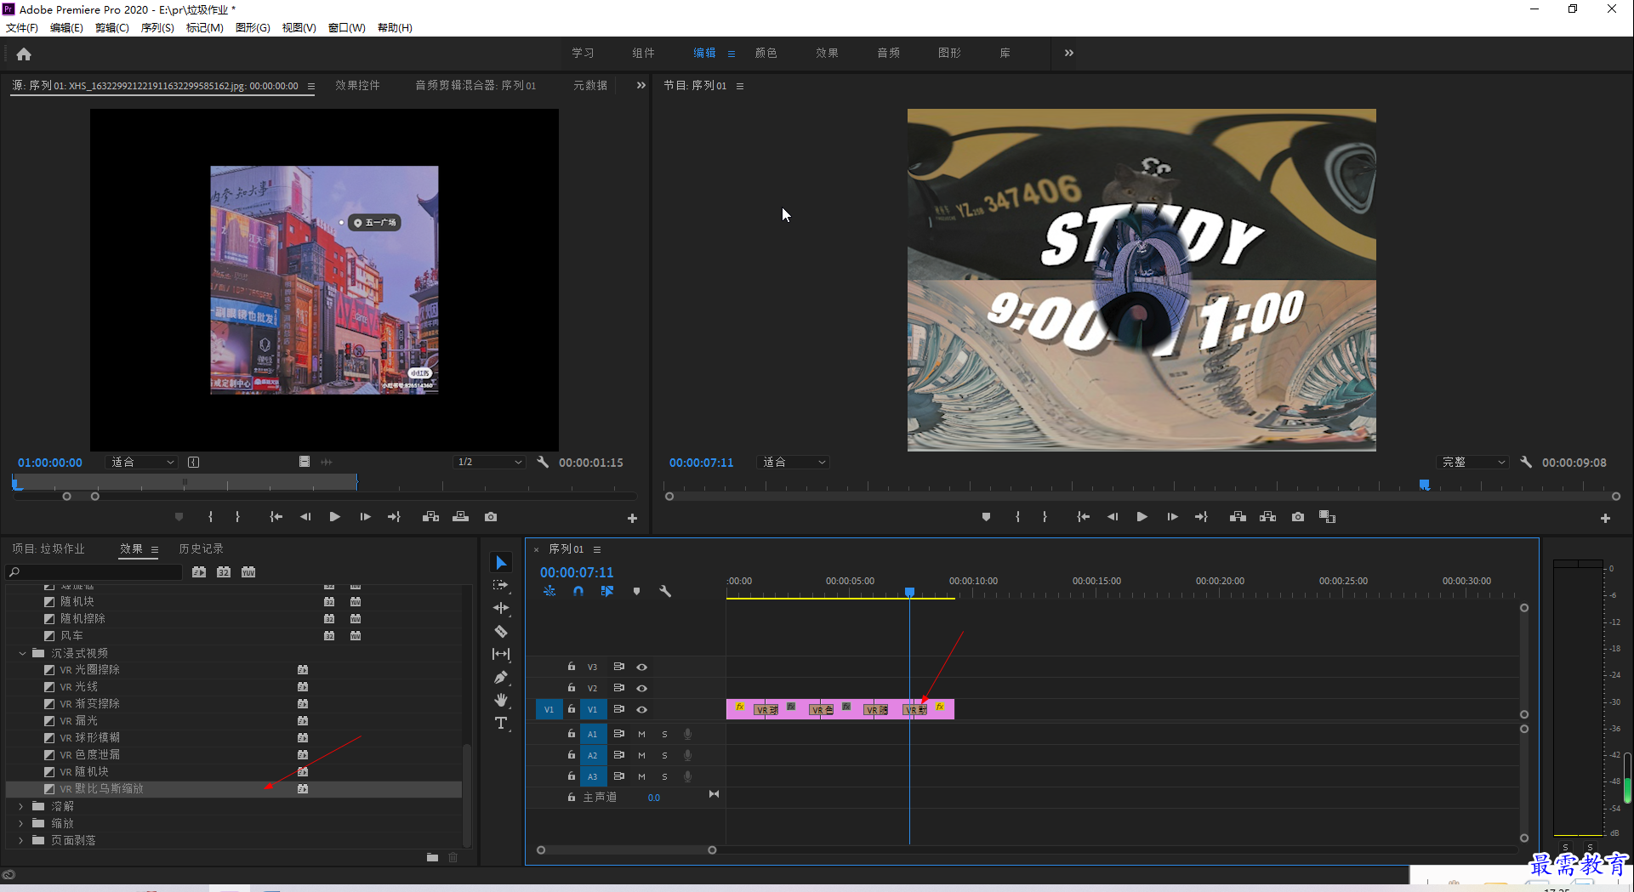Click the timeline playhead marker
The width and height of the screenshot is (1634, 892).
coord(909,592)
